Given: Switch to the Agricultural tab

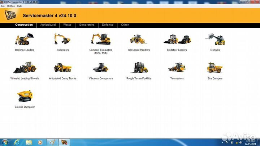Looking at the screenshot, I should pyautogui.click(x=48, y=25).
